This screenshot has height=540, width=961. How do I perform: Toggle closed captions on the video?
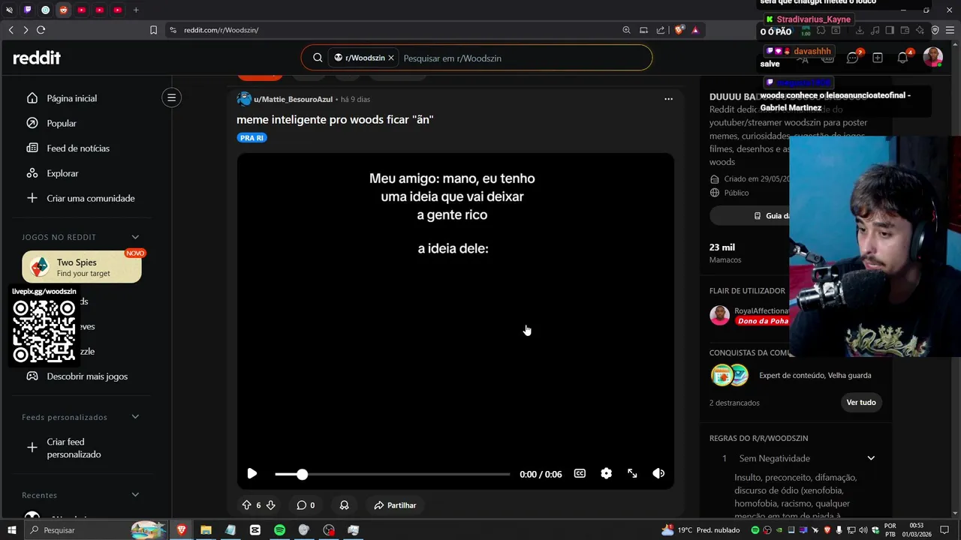[x=580, y=474]
